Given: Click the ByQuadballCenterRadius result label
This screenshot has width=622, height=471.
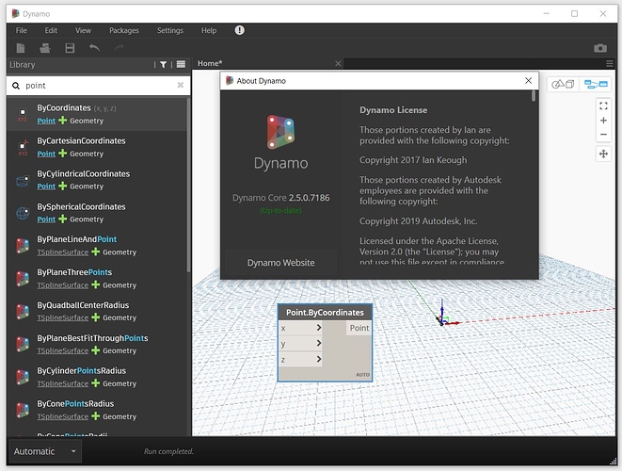Looking at the screenshot, I should tap(83, 305).
